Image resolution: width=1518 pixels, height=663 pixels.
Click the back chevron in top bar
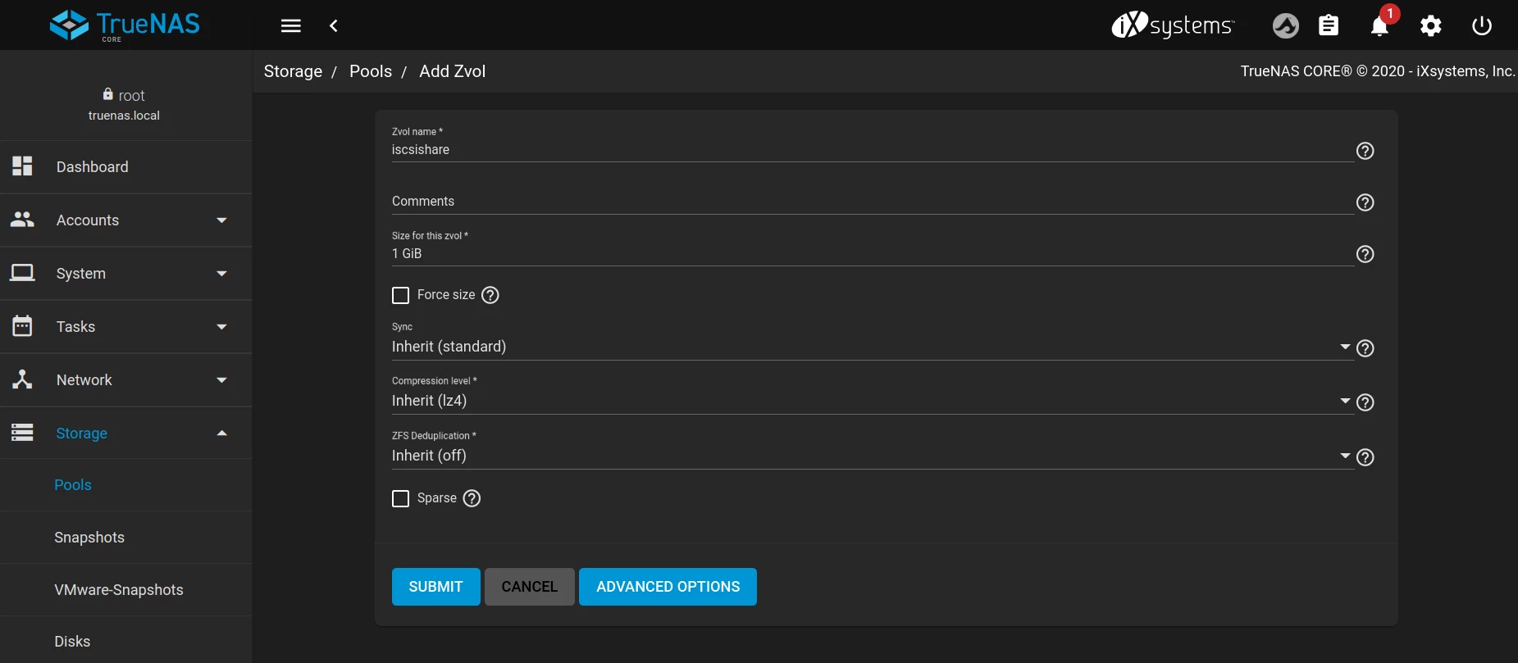[x=334, y=26]
